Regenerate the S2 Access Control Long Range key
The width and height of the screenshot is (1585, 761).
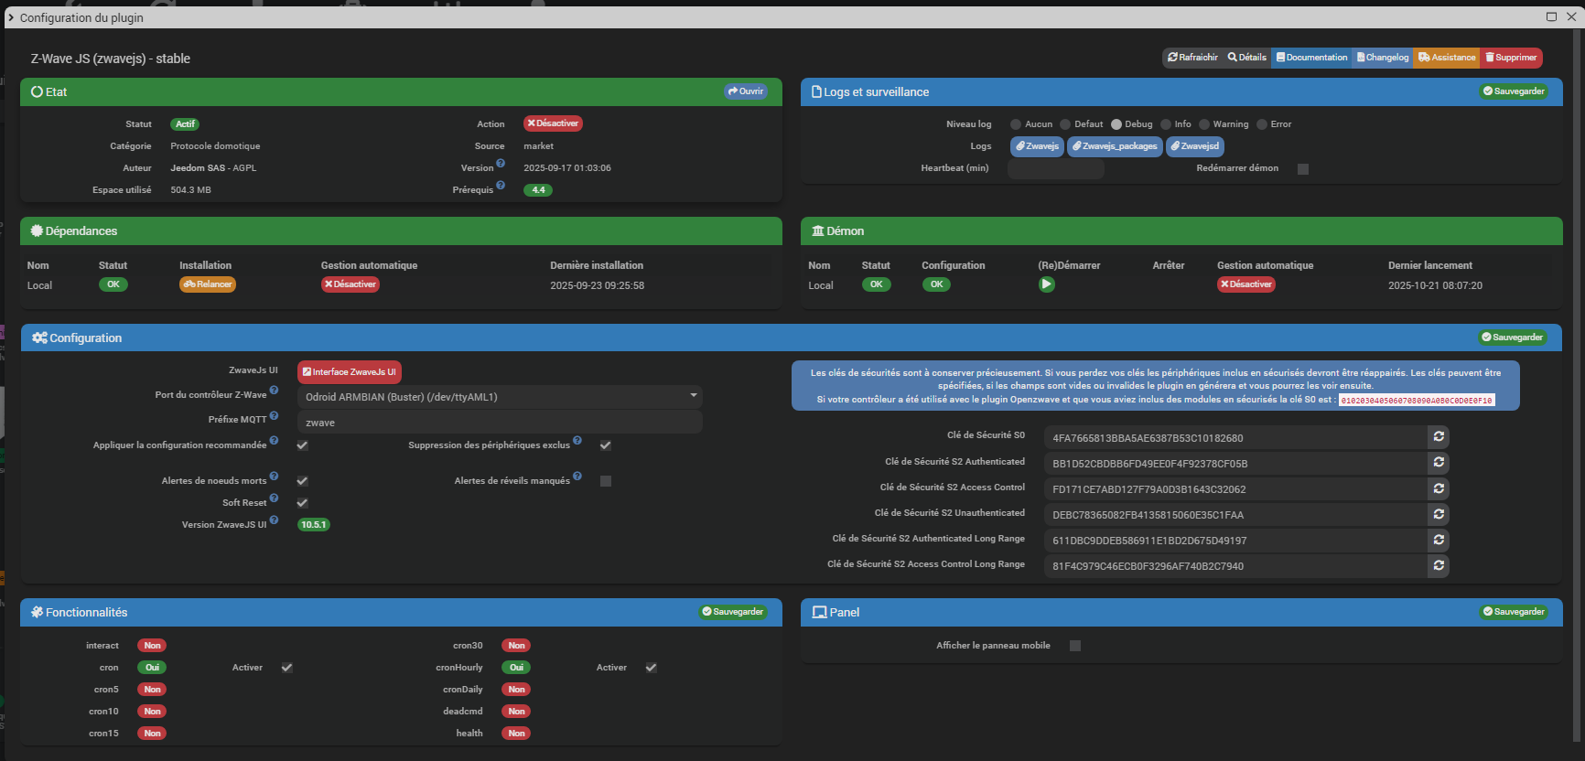coord(1439,565)
